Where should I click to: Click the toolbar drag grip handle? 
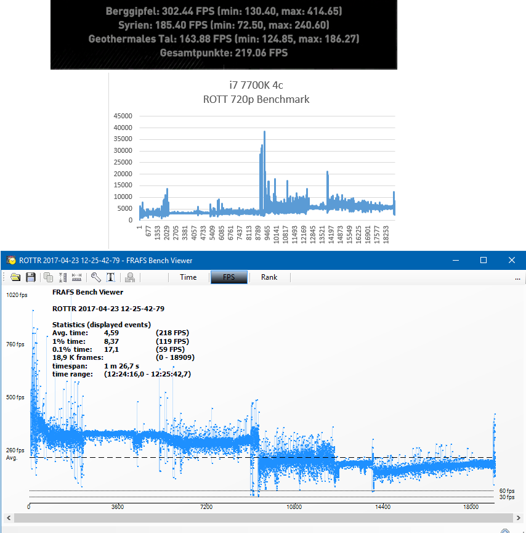(4, 277)
